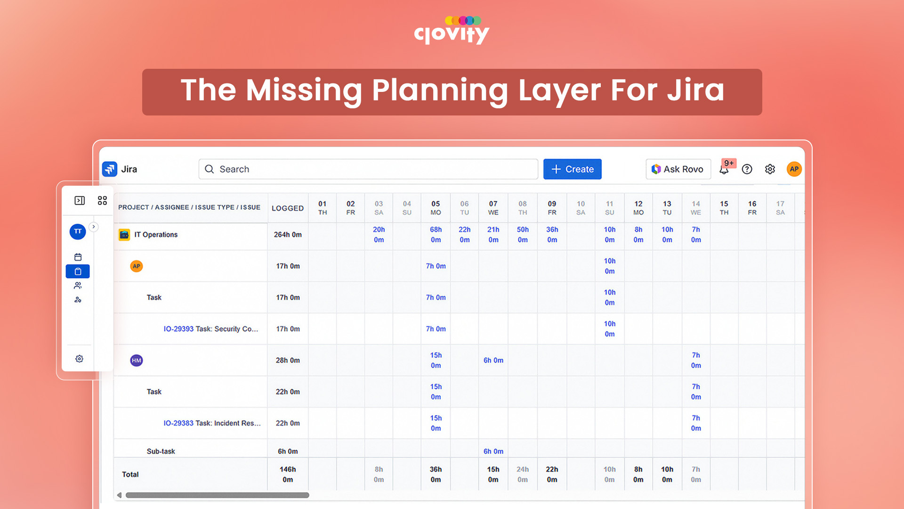Select the AP assignee avatar row
Screen dimensions: 904x509
(137, 266)
